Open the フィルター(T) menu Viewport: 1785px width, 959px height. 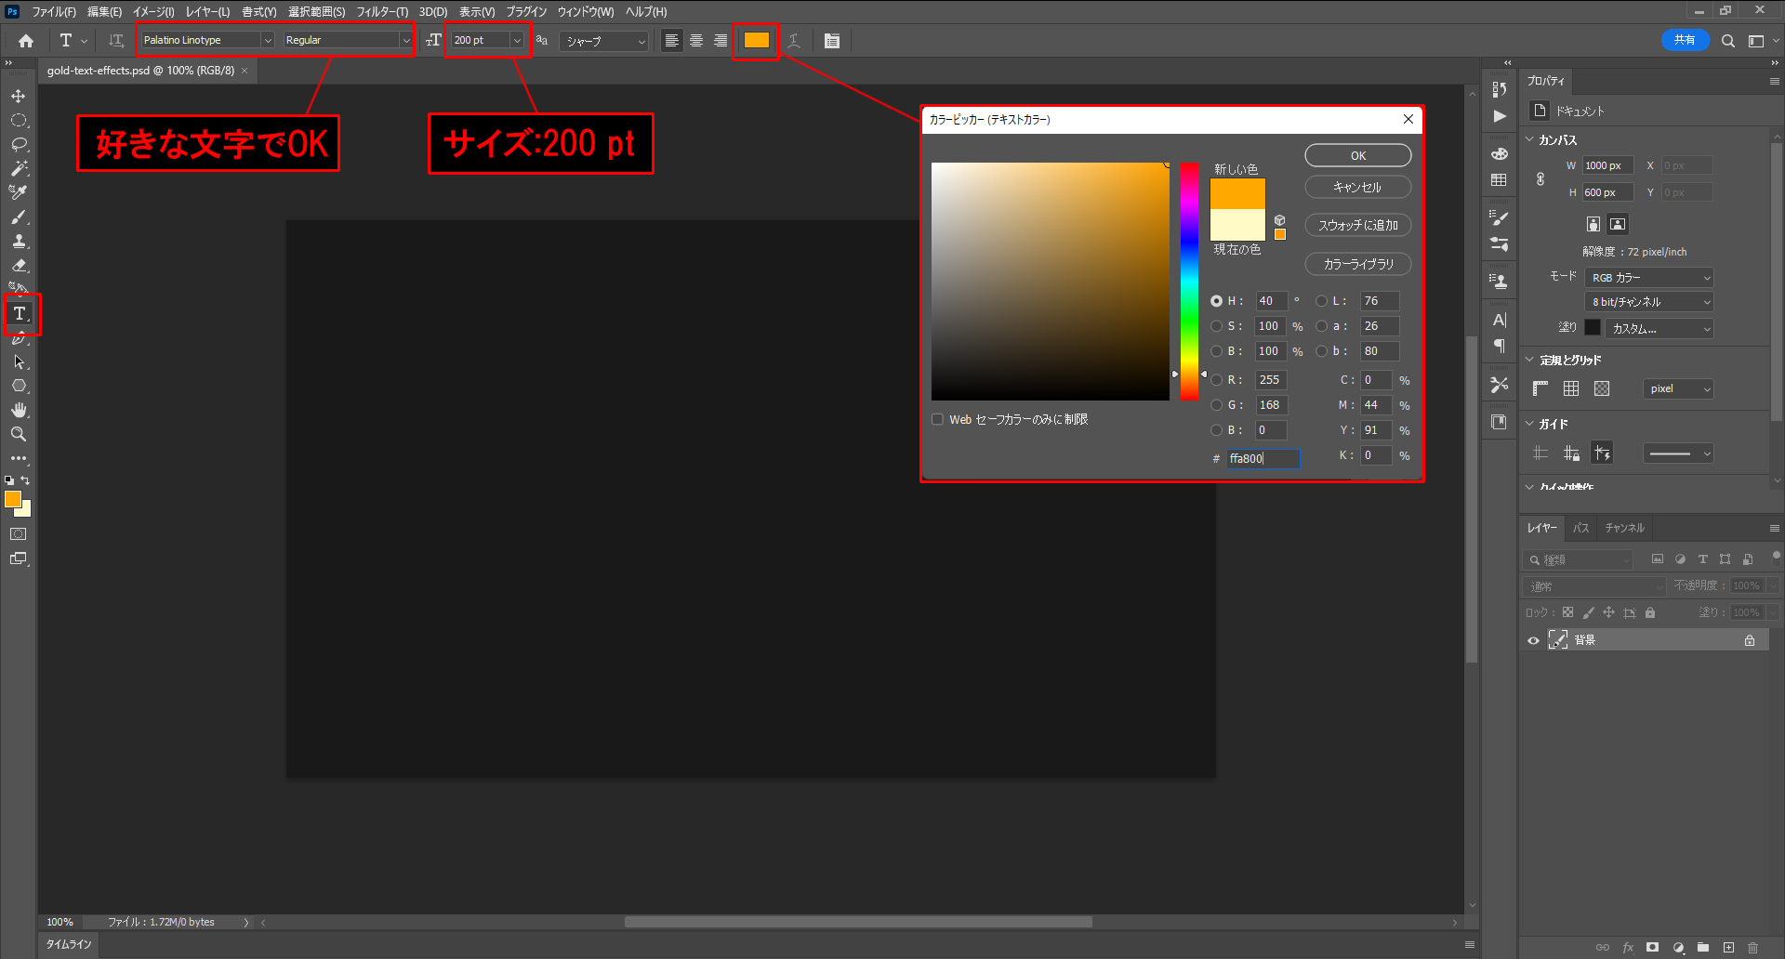coord(382,12)
